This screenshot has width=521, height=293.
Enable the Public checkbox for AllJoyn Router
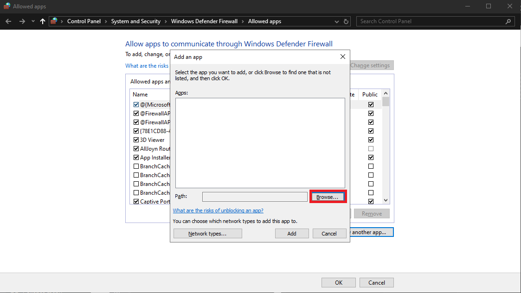370,148
